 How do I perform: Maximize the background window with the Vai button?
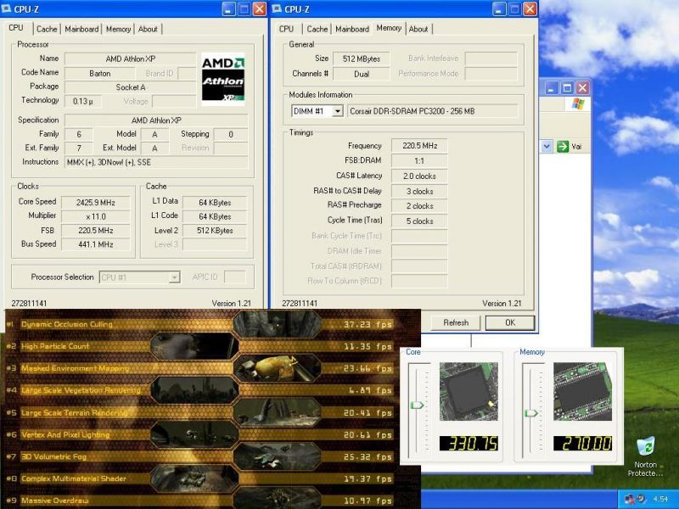pyautogui.click(x=567, y=88)
